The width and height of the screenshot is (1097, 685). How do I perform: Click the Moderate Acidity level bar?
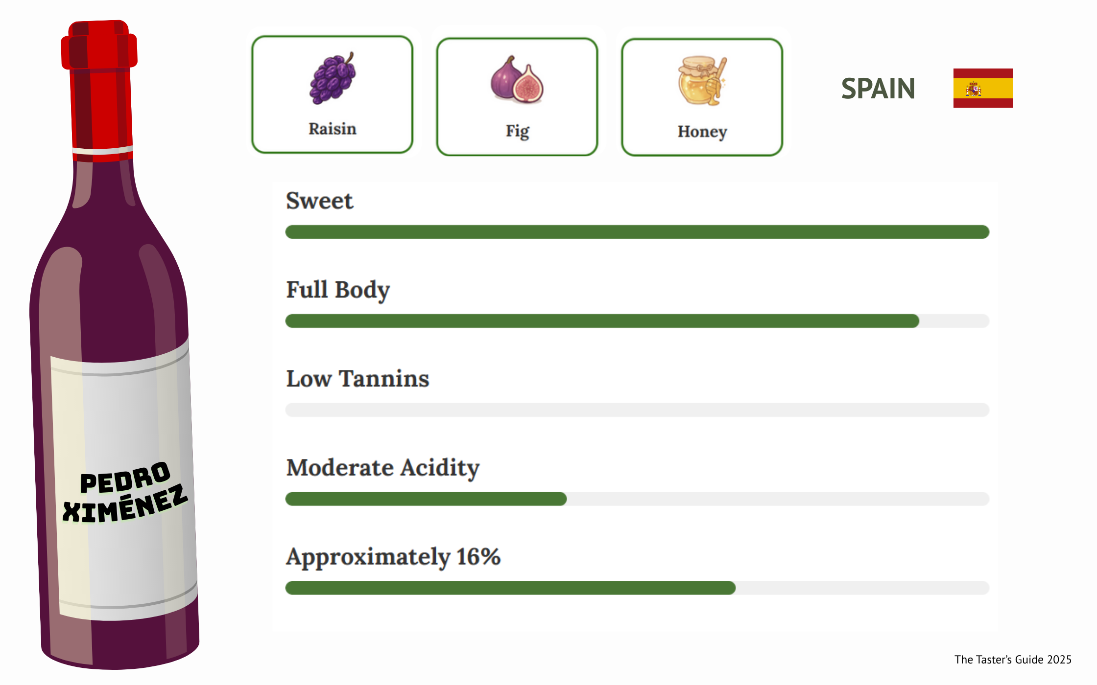pos(426,499)
